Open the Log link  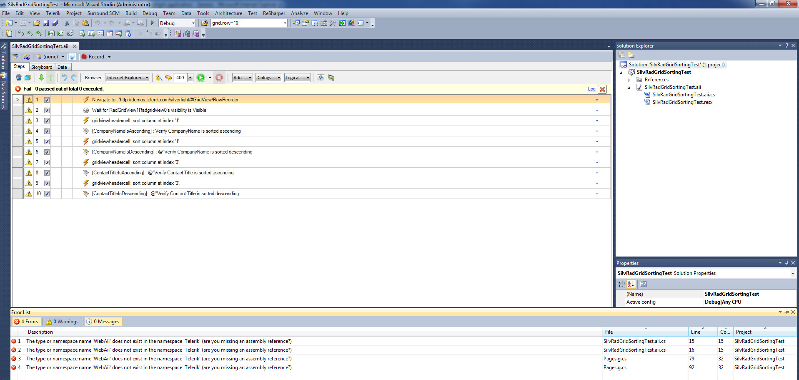tap(591, 89)
